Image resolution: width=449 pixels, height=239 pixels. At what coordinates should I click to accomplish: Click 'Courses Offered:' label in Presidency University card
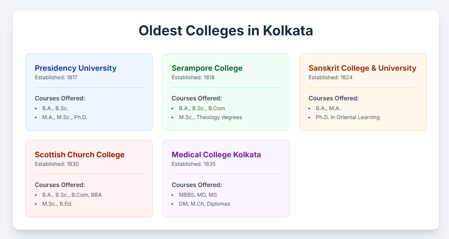[x=60, y=98]
